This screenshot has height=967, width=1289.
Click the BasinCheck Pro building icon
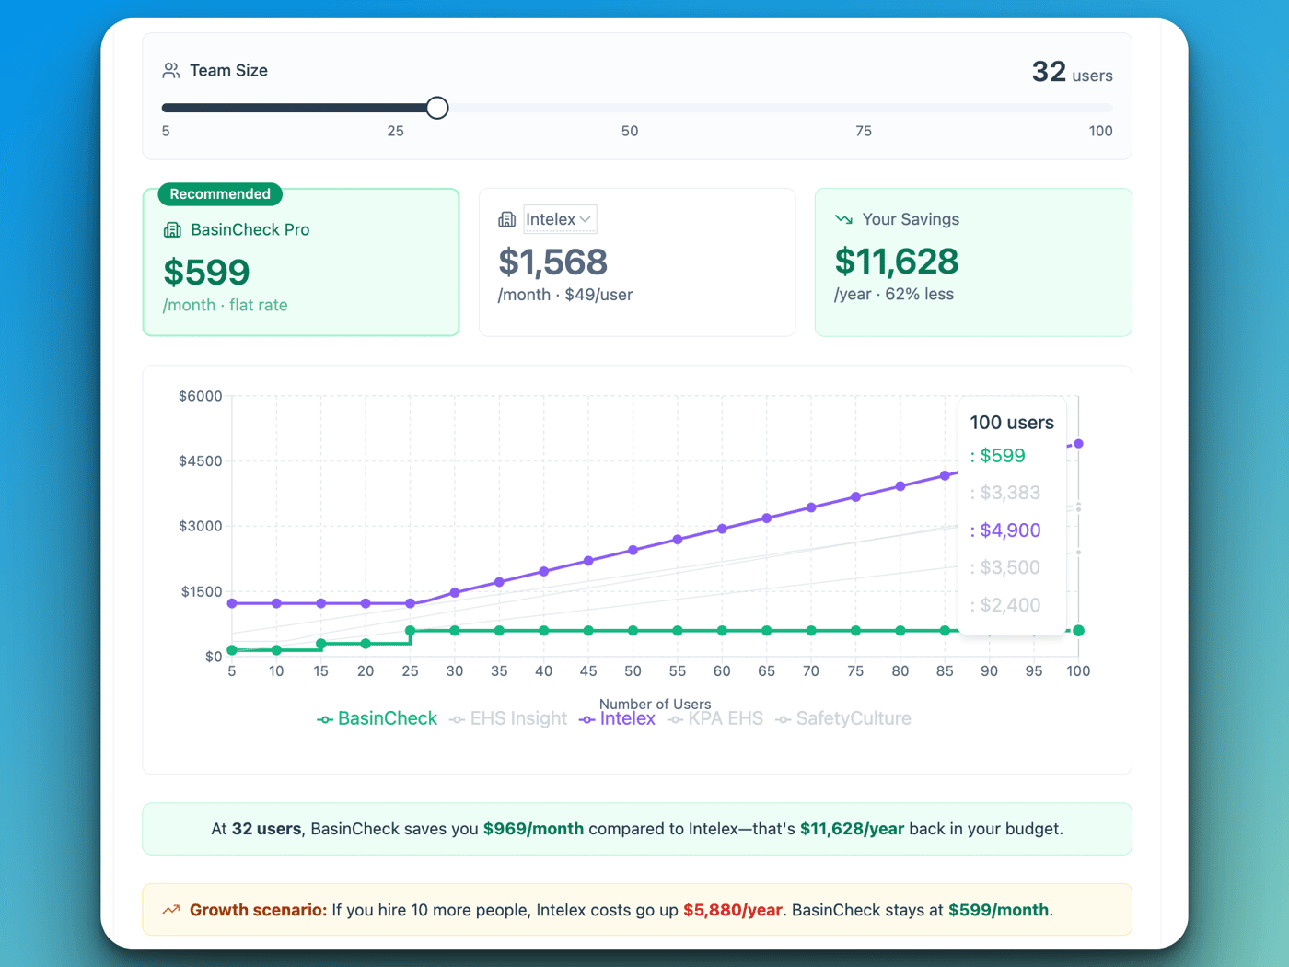pyautogui.click(x=172, y=229)
